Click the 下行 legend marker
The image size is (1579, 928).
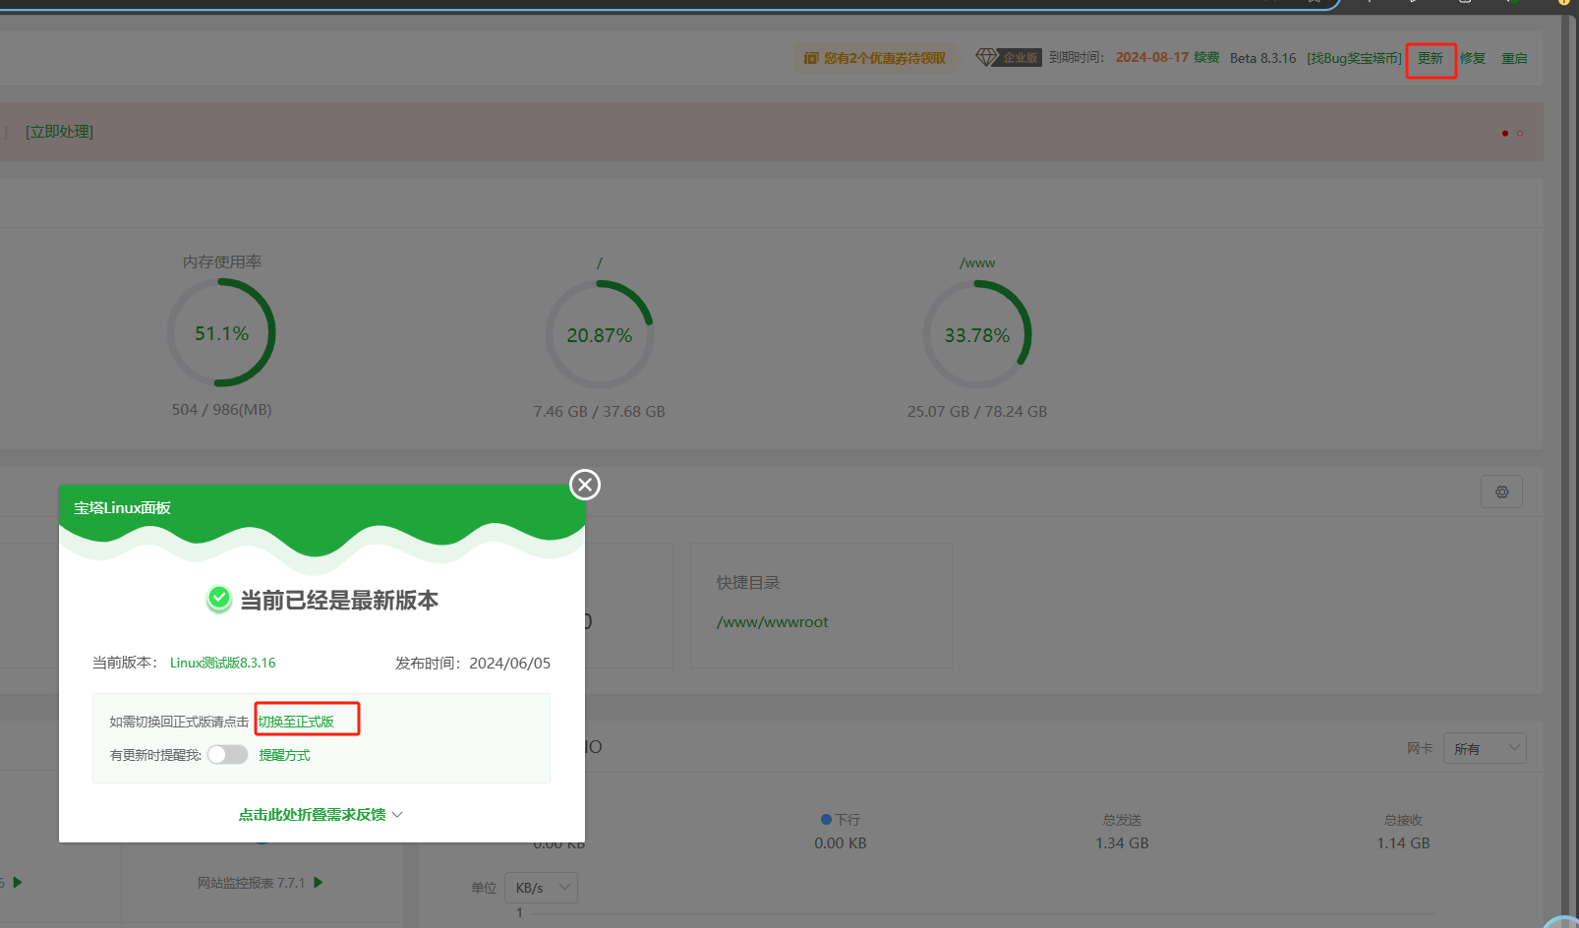[x=826, y=819]
